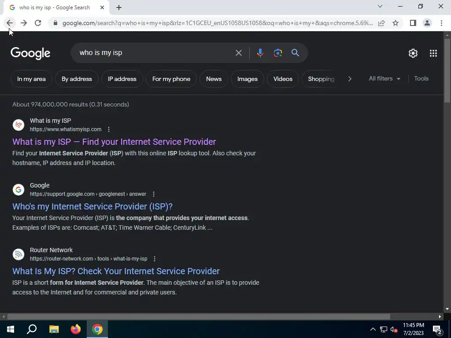Open more options for router-network.com result
Viewport: 451px width, 338px height.
click(x=155, y=259)
